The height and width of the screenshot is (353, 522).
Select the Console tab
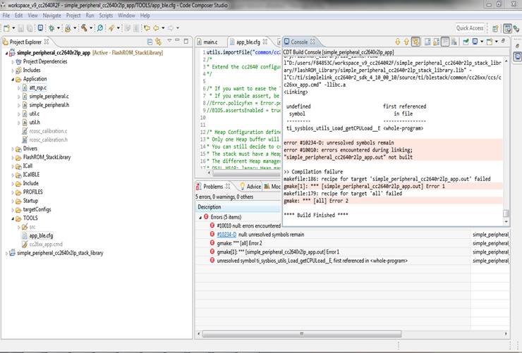click(299, 42)
